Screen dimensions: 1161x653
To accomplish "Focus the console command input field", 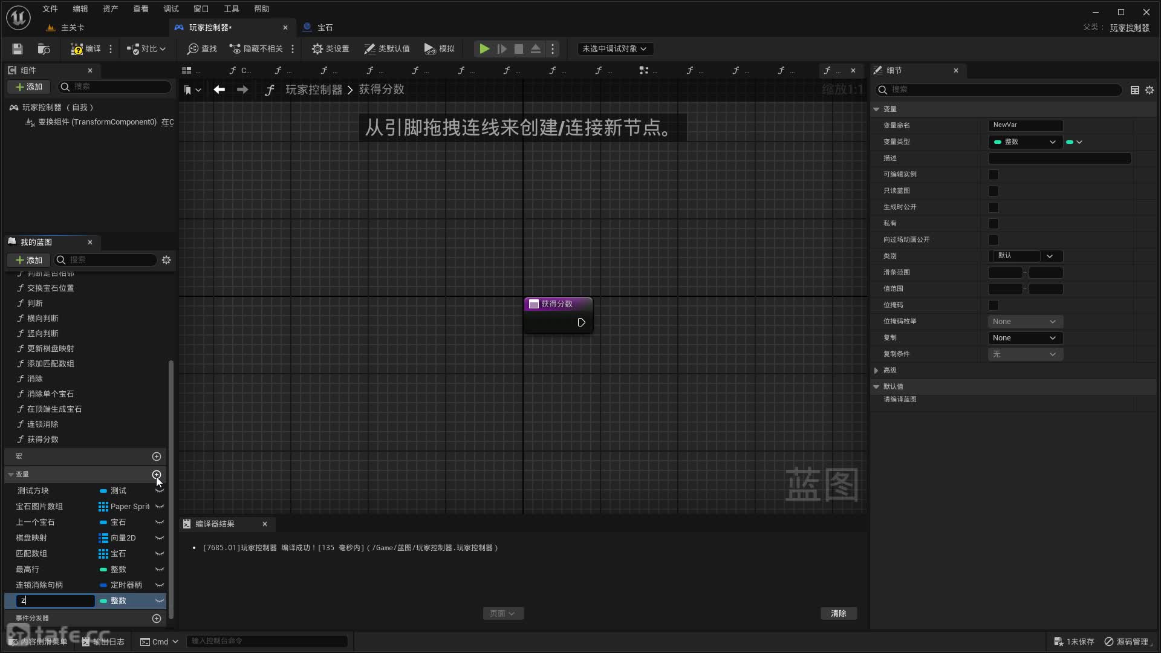I will click(267, 642).
